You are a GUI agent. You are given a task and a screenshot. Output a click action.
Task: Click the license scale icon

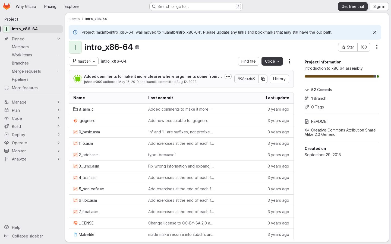307,130
